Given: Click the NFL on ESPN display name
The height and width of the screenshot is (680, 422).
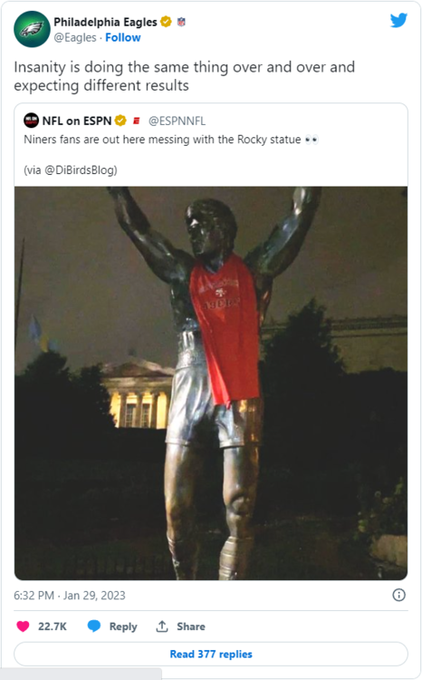Looking at the screenshot, I should [77, 121].
